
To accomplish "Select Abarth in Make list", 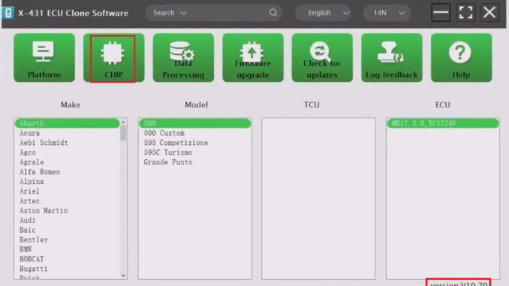I will tap(68, 123).
